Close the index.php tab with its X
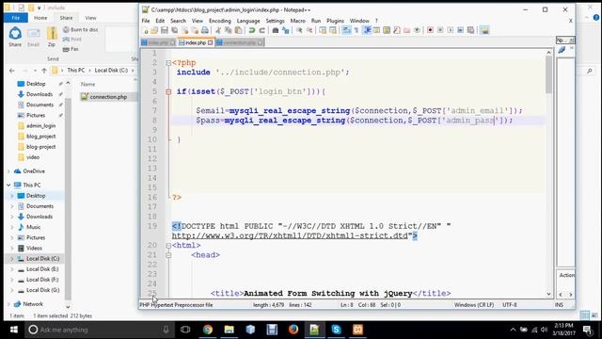This screenshot has width=602, height=339. [210, 42]
